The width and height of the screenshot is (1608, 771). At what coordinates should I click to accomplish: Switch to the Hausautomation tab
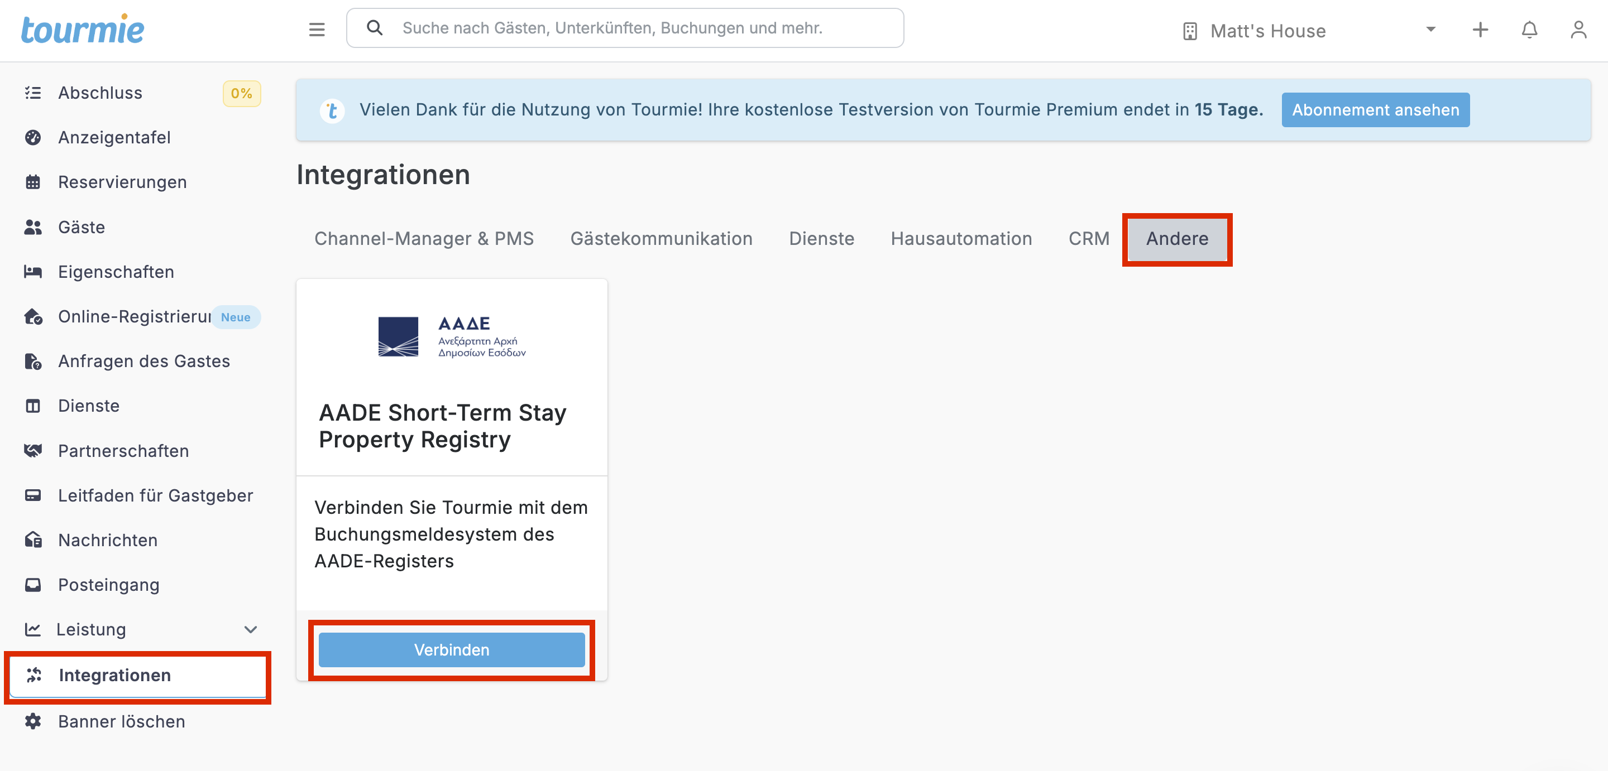(x=961, y=238)
